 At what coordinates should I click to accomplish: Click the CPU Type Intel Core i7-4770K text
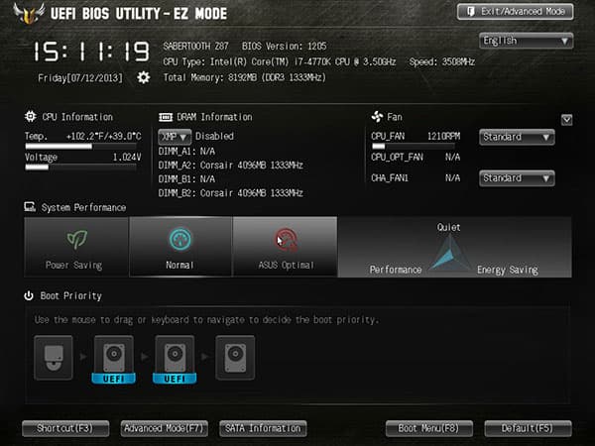280,61
